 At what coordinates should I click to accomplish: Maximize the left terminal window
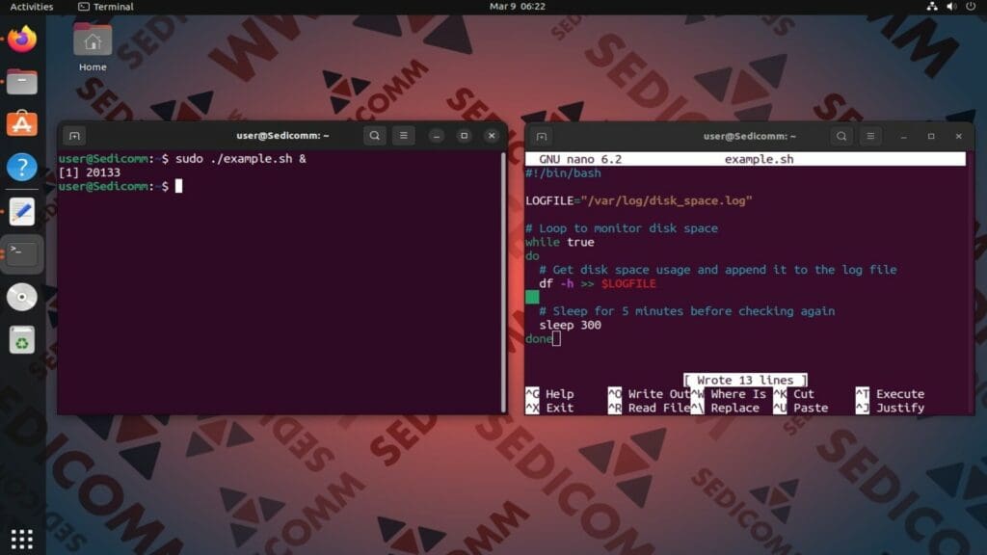[x=464, y=136]
